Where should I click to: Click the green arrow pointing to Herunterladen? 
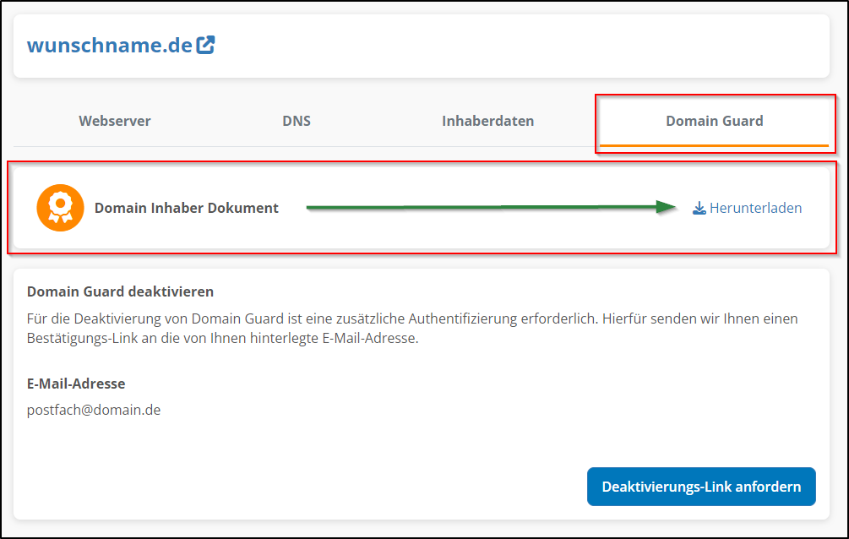tap(490, 206)
